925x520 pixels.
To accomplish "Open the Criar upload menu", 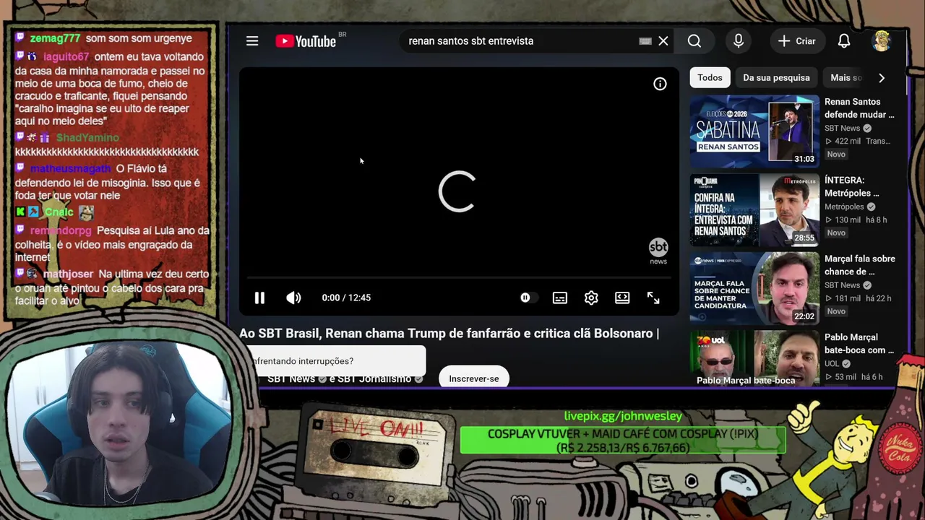I will point(796,41).
